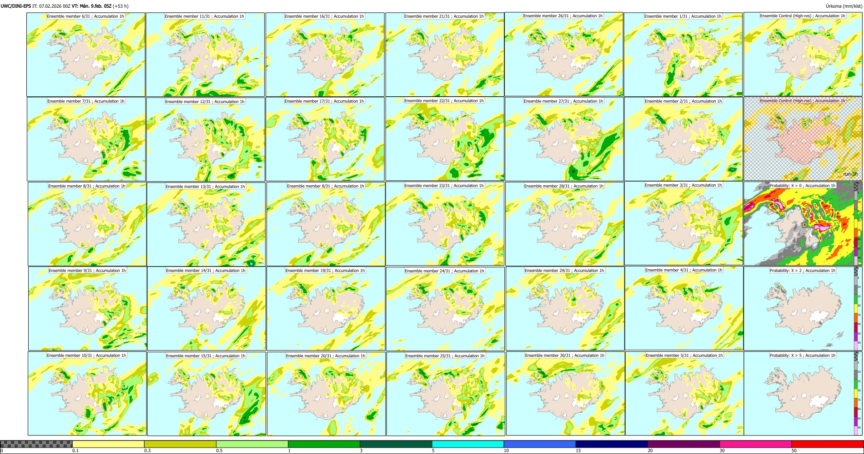View the Ensemble member 1/31 map
The width and height of the screenshot is (864, 454).
pos(683,54)
